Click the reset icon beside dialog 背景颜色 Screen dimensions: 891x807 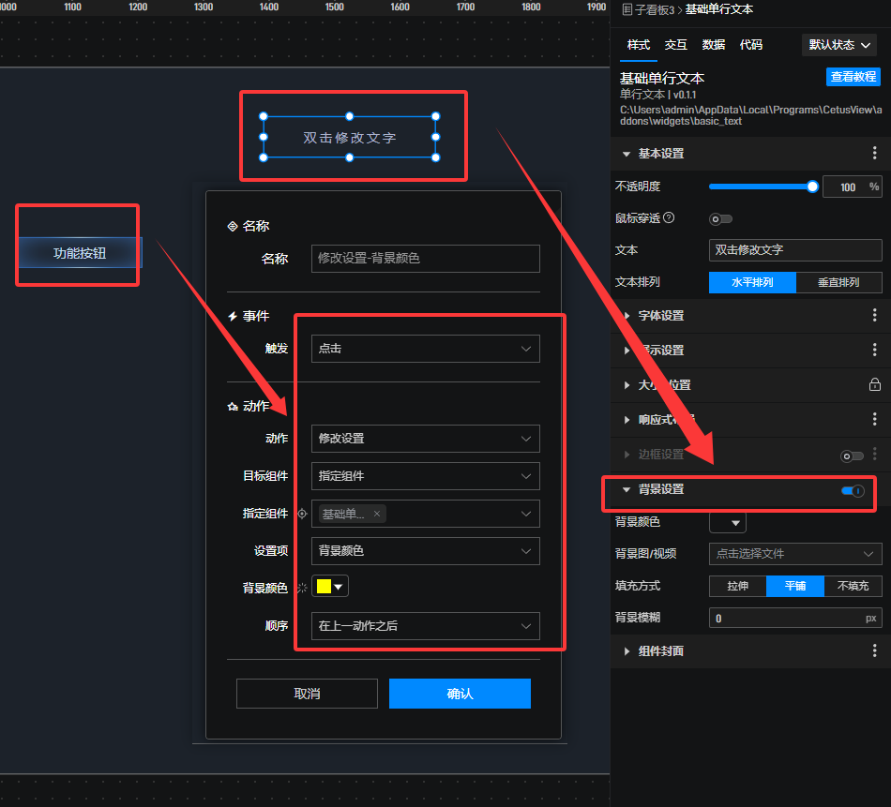point(302,588)
